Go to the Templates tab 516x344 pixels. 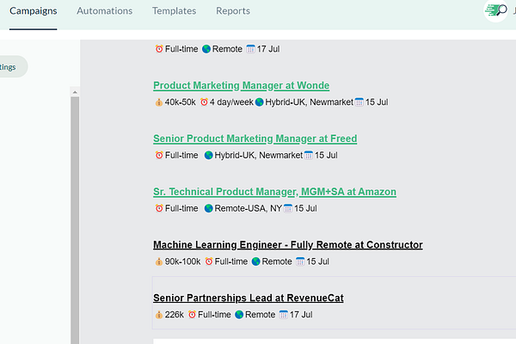[x=174, y=11]
